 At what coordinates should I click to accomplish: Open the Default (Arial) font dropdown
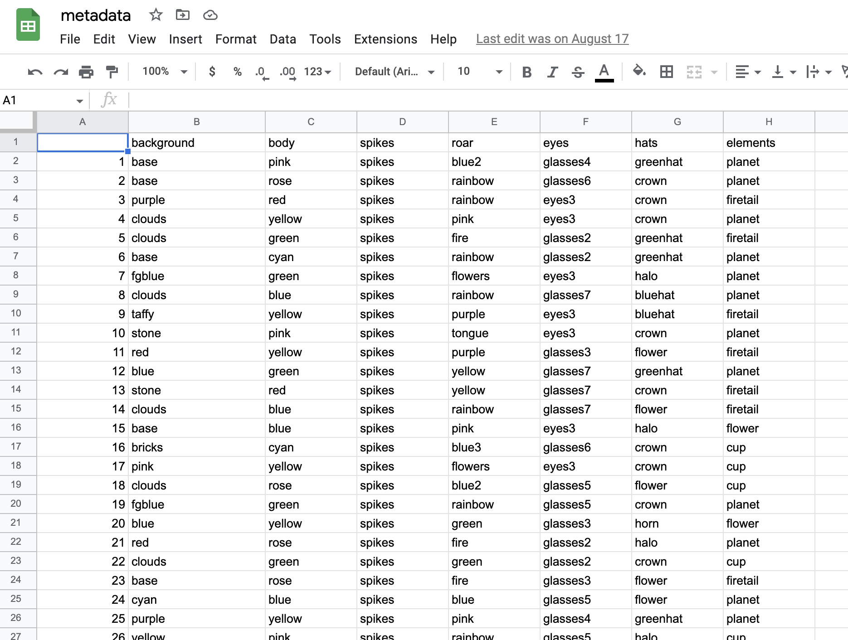click(x=395, y=72)
